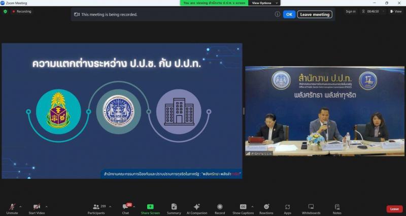Open audio options arrow next to Unmute
The height and width of the screenshot is (216, 406).
(x=21, y=207)
